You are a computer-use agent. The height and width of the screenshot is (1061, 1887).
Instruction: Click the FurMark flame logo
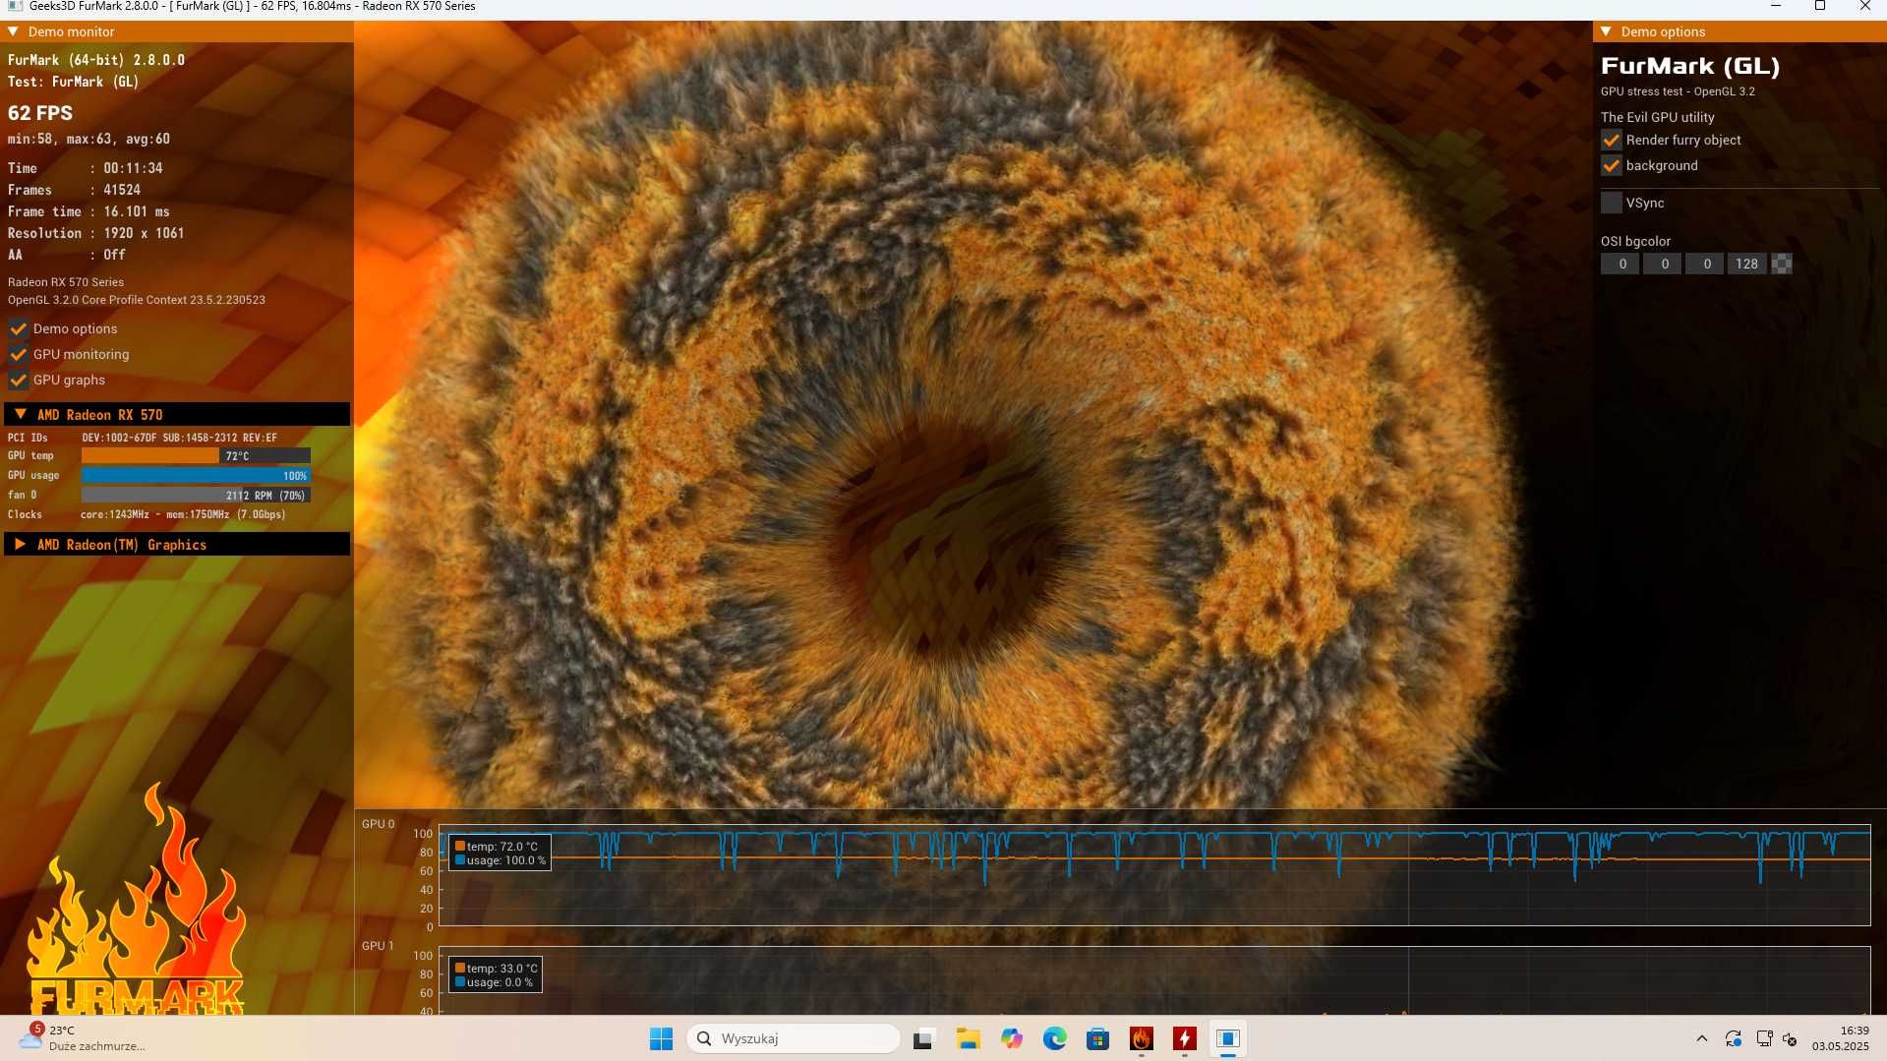pos(136,900)
